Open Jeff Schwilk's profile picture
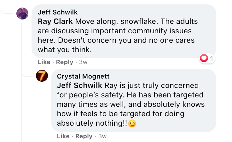The height and width of the screenshot is (142, 232). tap(22, 14)
